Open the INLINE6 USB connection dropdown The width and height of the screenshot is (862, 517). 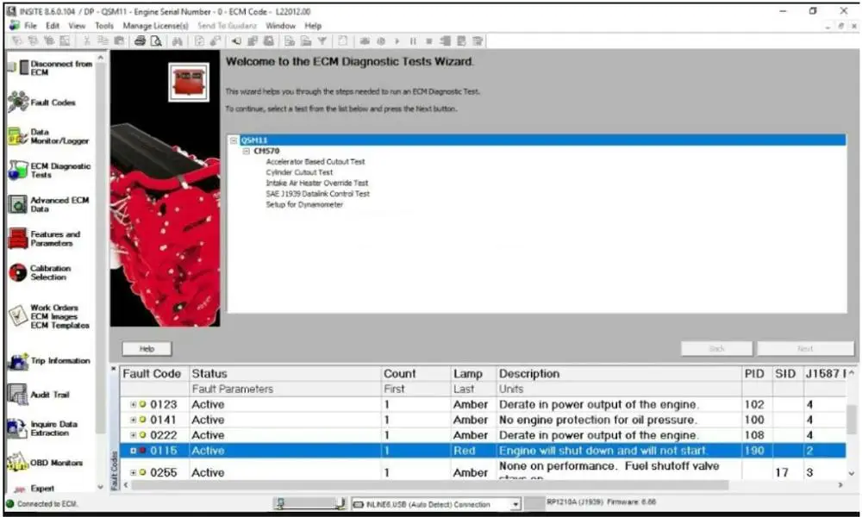pos(515,504)
